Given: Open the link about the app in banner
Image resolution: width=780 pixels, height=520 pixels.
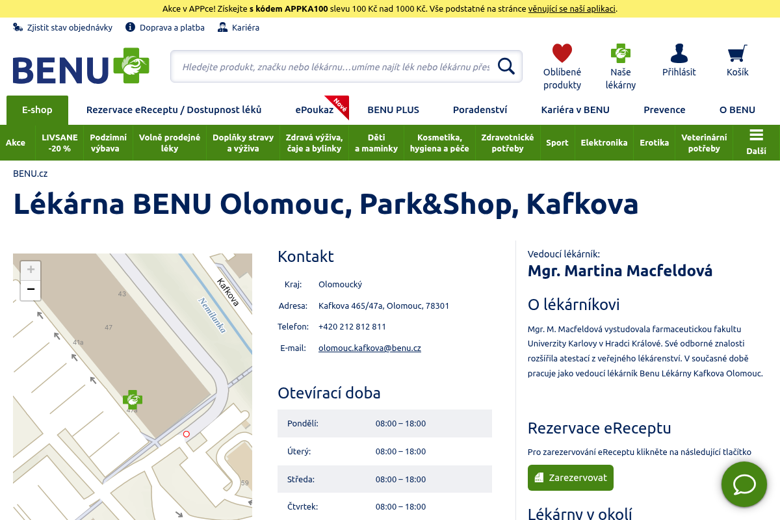Looking at the screenshot, I should (571, 8).
